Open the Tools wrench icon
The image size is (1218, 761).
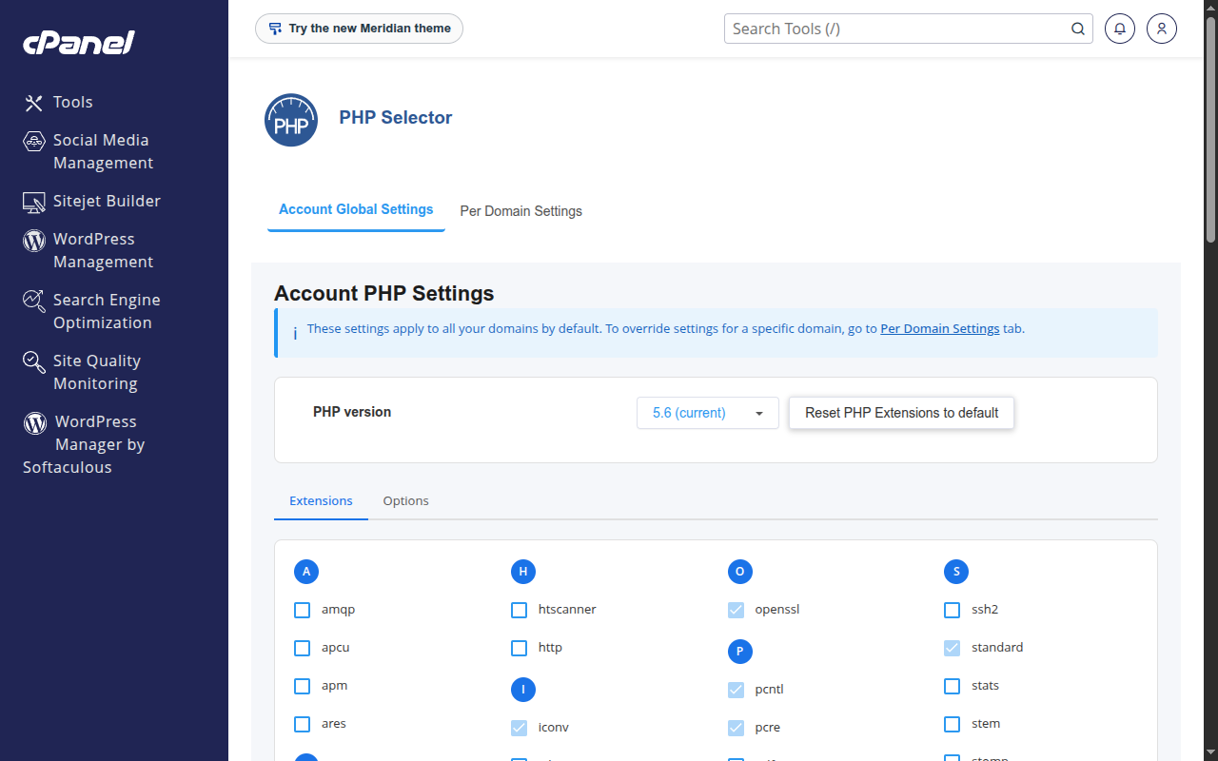(x=34, y=103)
